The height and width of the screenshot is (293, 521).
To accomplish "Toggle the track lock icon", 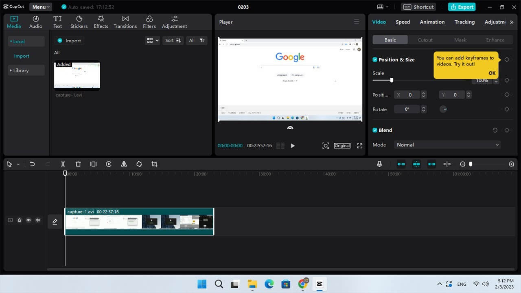I will [19, 220].
